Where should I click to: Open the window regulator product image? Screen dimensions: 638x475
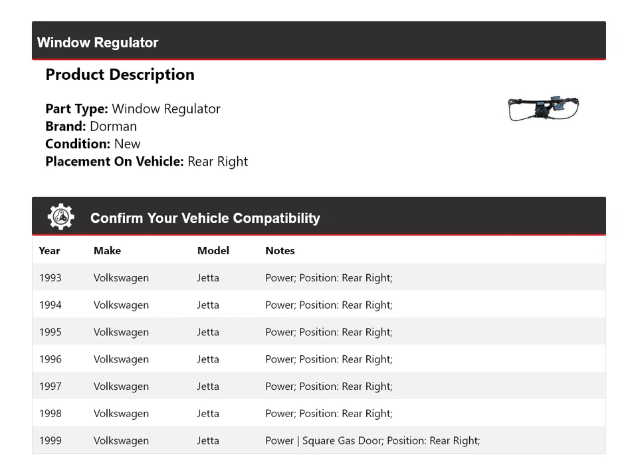coord(543,109)
